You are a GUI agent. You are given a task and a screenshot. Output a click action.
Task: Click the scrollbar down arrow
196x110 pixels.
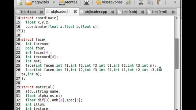pyautogui.click(x=177, y=109)
